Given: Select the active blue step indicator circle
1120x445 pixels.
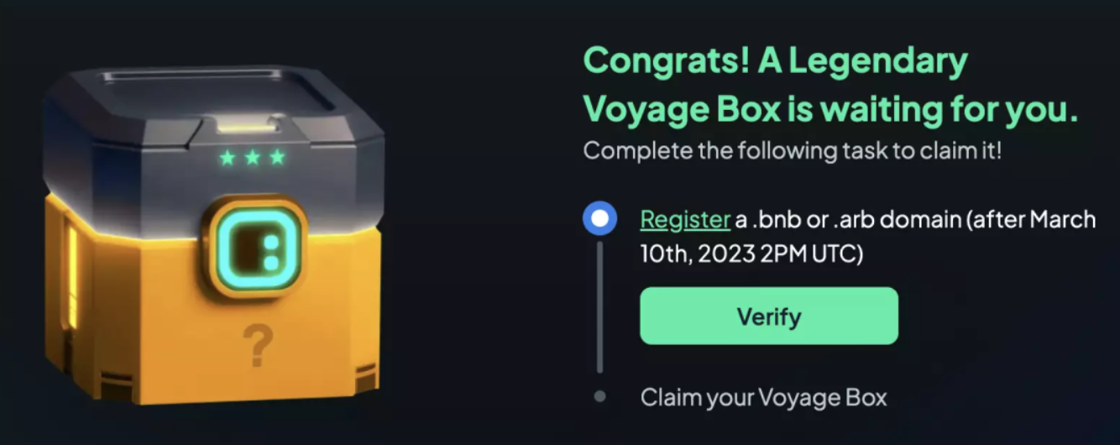Looking at the screenshot, I should point(599,219).
